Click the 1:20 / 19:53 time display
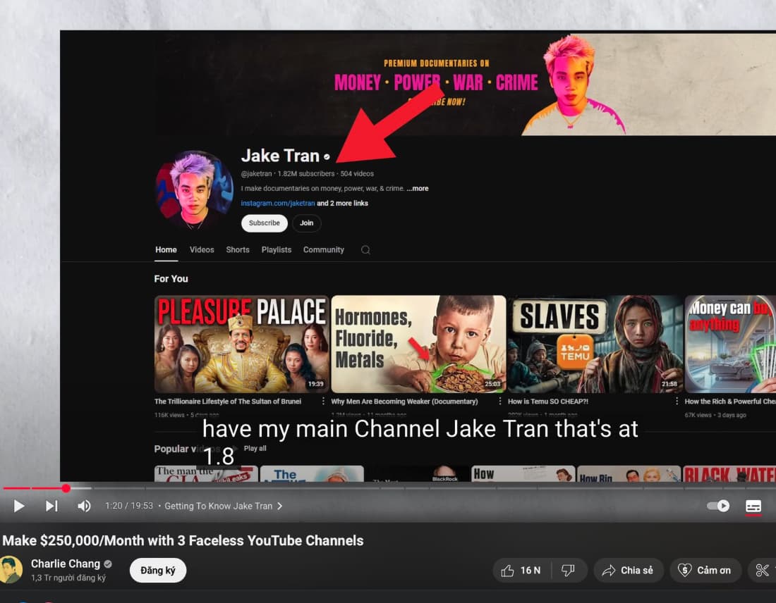The height and width of the screenshot is (603, 776). (x=128, y=506)
